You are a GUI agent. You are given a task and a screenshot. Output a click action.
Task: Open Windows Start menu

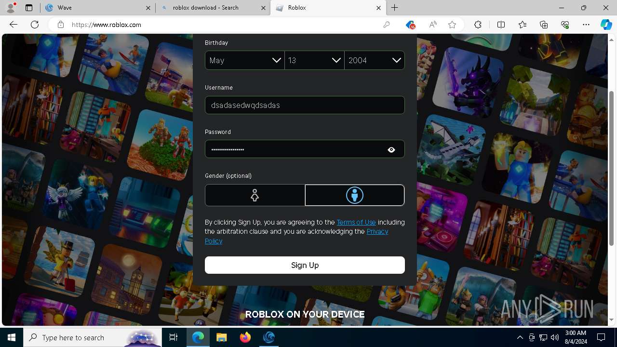click(12, 338)
